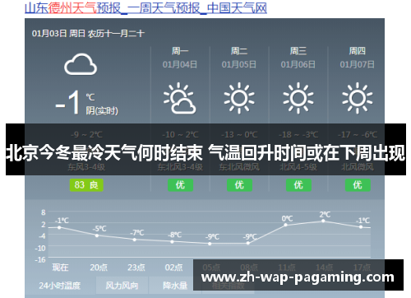
Task: Click the partly cloudy icon for 周一
Action: tap(180, 98)
